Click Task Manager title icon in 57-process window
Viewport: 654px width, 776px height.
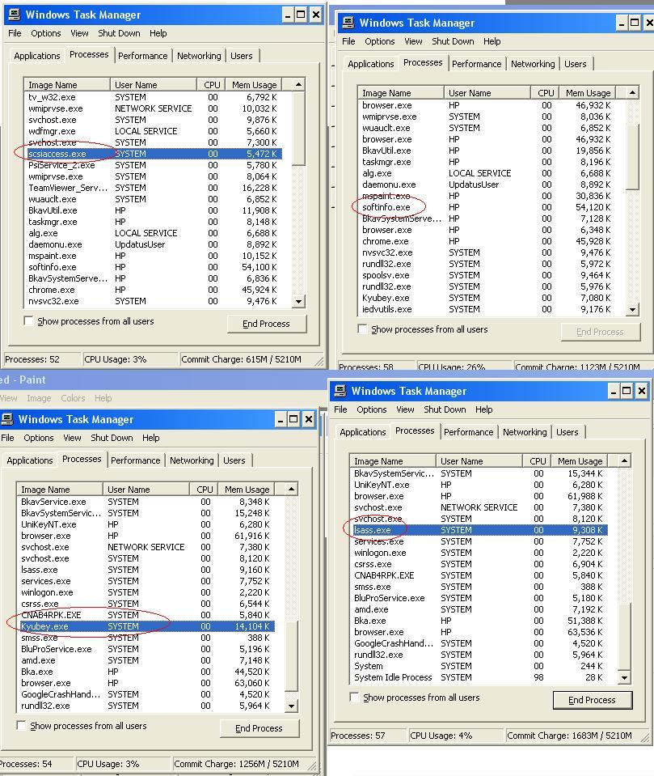point(340,391)
